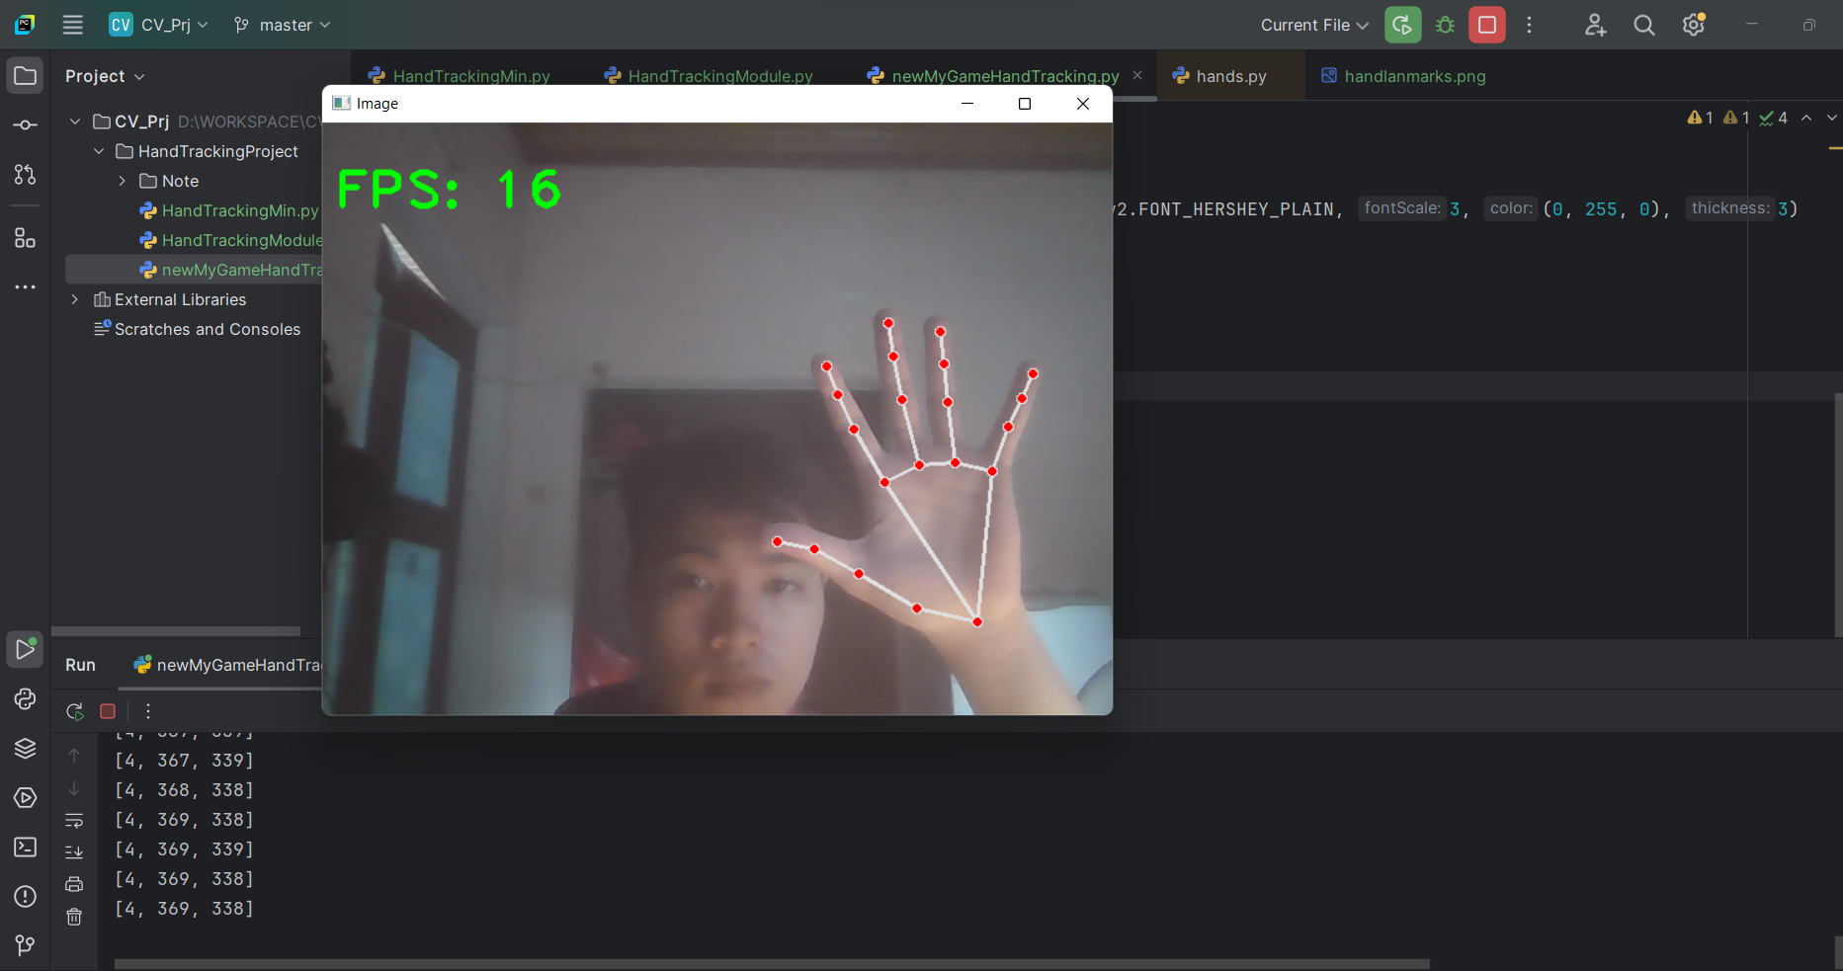Open IDE settings gear

click(1694, 25)
